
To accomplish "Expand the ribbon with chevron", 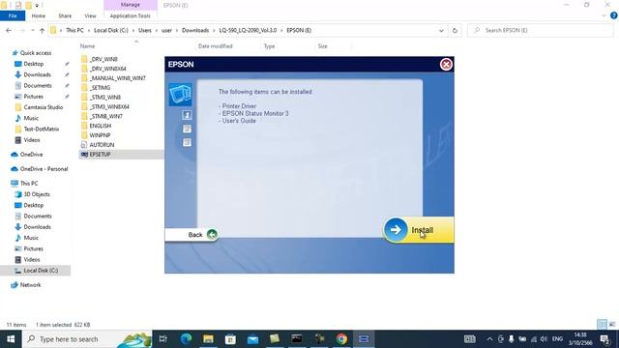I will click(x=604, y=15).
